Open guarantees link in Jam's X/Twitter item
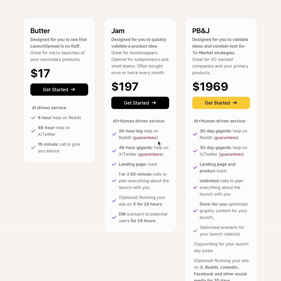The image size is (281, 281). [150, 154]
